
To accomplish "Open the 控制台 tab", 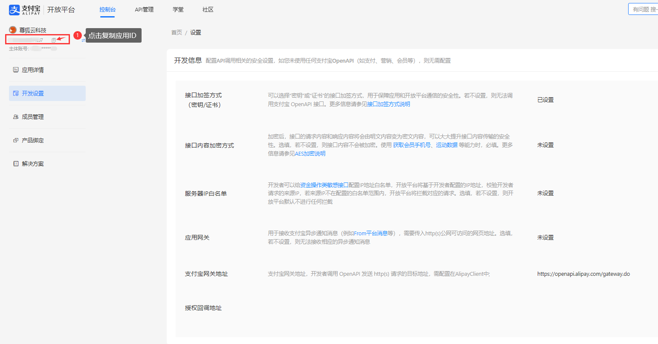I will point(107,9).
